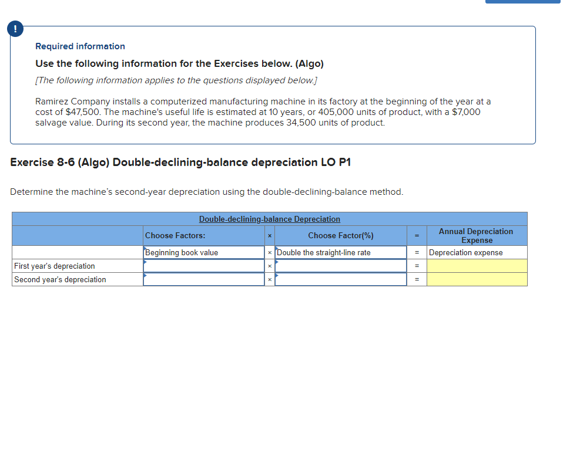Click the equals sign column header

[416, 235]
